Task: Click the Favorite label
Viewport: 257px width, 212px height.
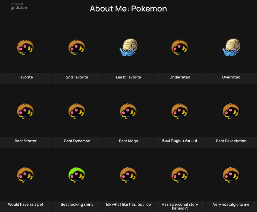Action: (x=26, y=77)
